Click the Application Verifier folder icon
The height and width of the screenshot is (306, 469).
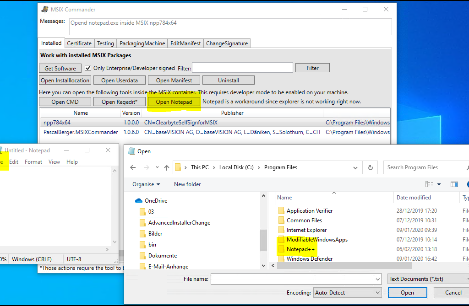281,211
